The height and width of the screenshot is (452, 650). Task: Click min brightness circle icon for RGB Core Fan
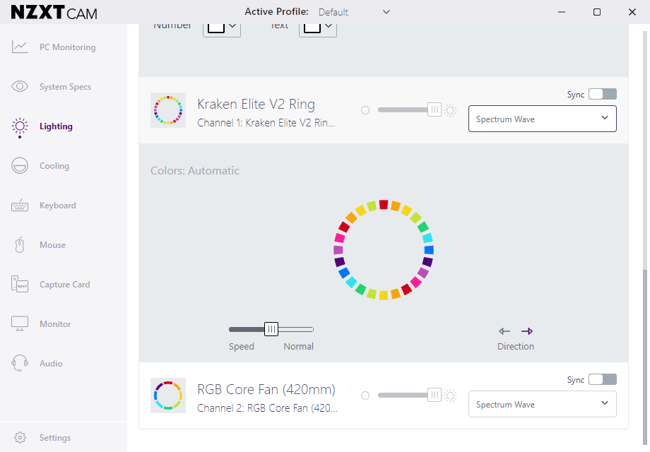[x=365, y=395]
